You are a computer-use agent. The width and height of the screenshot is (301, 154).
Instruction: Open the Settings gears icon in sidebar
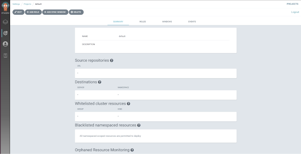coord(5,33)
